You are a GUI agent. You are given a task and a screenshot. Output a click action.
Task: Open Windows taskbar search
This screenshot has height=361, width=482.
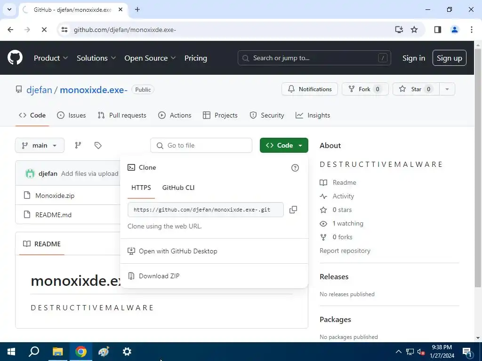click(x=34, y=352)
